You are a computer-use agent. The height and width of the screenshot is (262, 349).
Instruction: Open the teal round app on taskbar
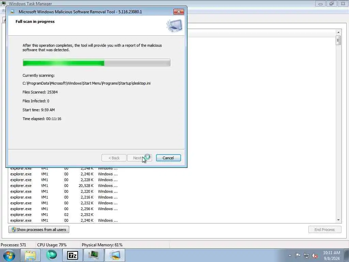(51, 255)
